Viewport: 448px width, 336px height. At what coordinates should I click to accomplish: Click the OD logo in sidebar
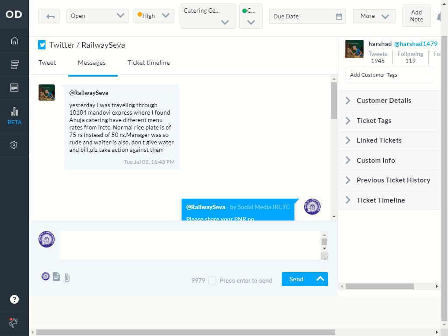[14, 14]
